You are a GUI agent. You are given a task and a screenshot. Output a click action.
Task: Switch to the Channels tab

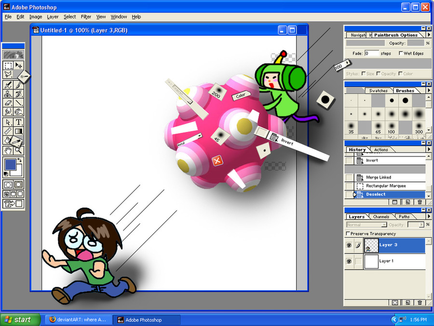[381, 217]
